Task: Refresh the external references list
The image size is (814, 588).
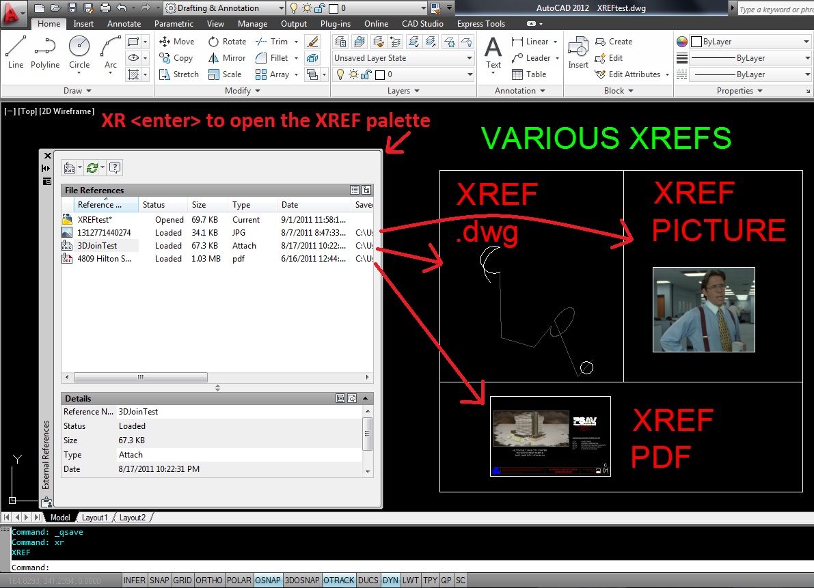Action: point(92,167)
